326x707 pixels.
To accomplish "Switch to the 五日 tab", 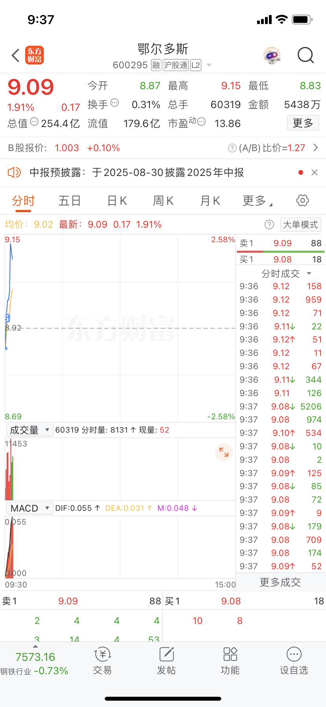I will coord(70,201).
